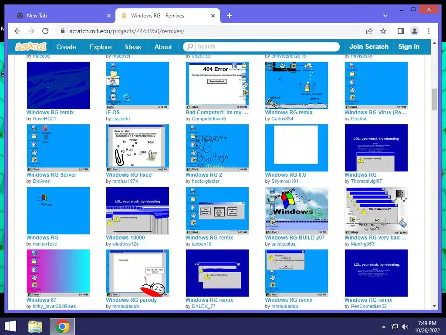This screenshot has width=446, height=335.
Task: Click Sign in
Action: (409, 47)
